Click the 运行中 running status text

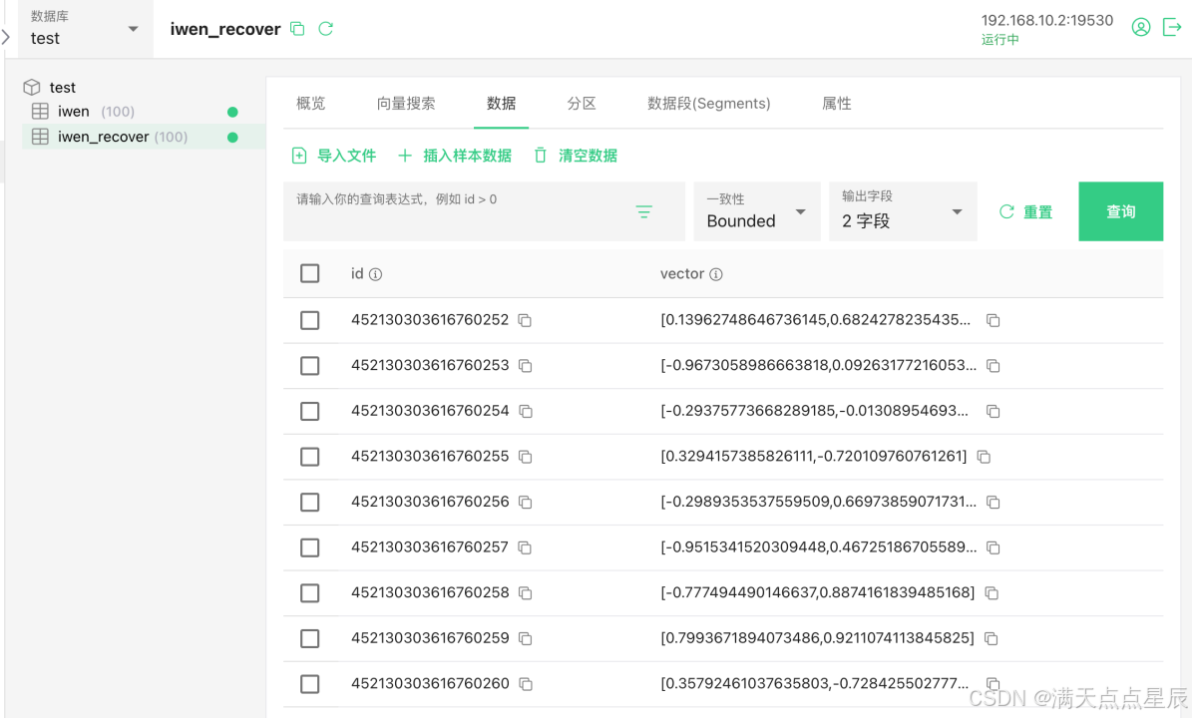[999, 40]
